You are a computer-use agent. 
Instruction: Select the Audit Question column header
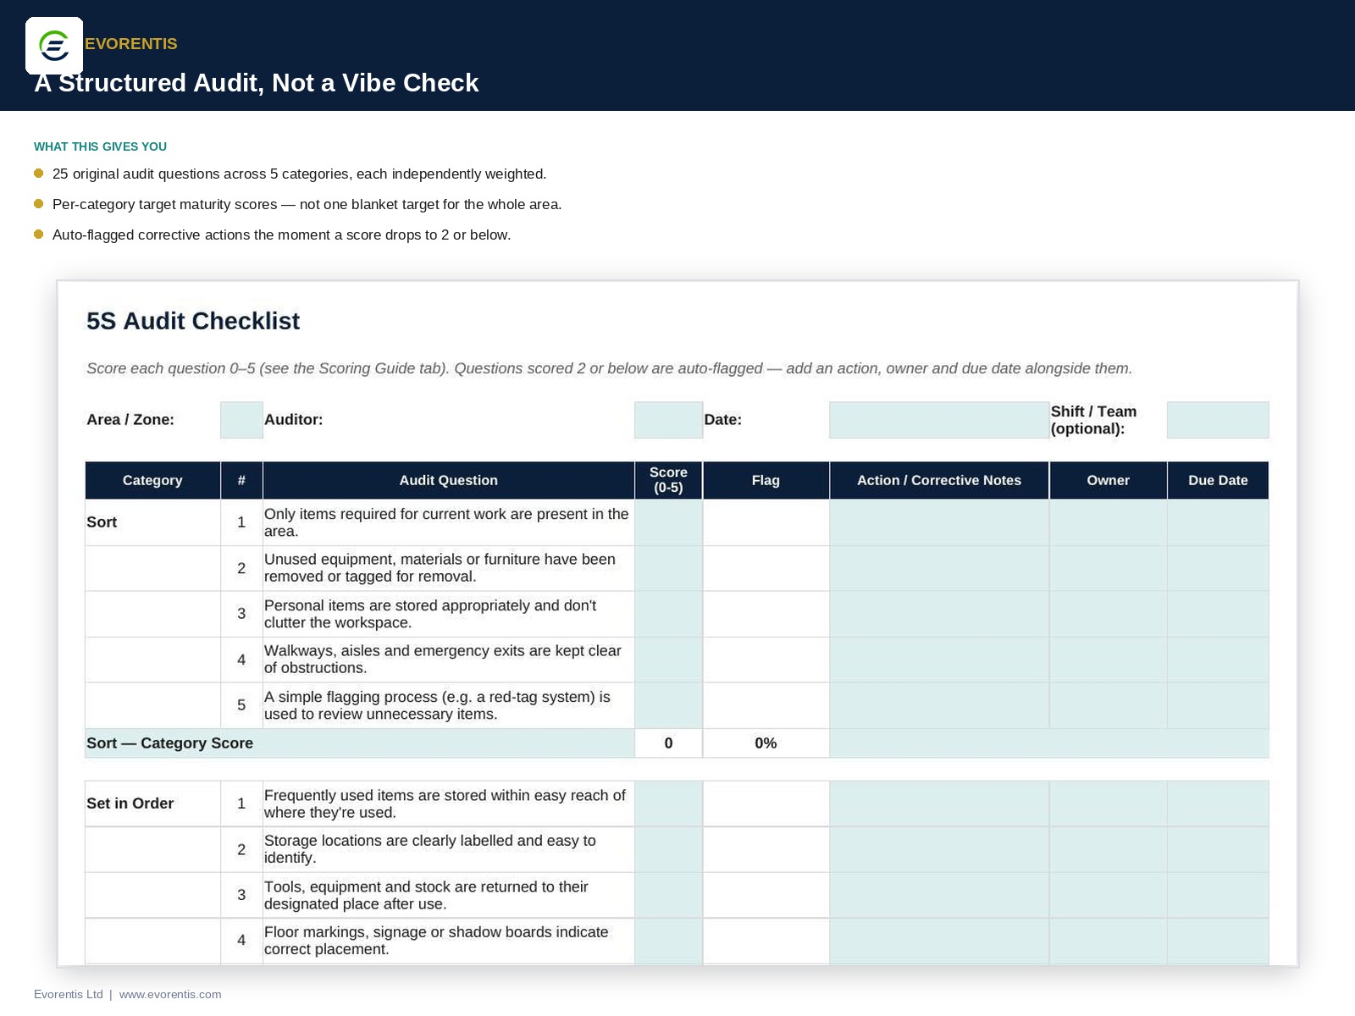[x=449, y=480]
